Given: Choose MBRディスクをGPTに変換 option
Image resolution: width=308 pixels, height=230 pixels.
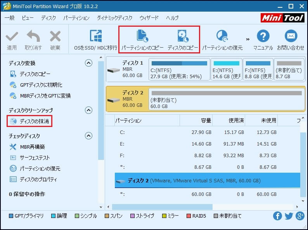Looking at the screenshot, I should [x=40, y=96].
